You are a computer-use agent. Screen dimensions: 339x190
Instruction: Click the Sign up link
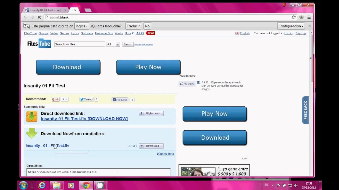point(301,33)
